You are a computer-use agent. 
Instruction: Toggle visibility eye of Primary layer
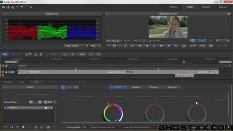pyautogui.click(x=5, y=108)
